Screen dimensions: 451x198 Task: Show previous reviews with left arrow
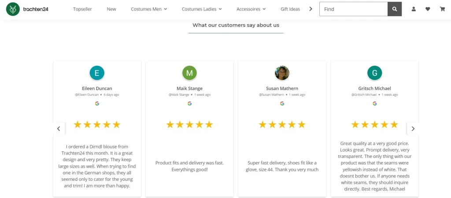pyautogui.click(x=59, y=129)
